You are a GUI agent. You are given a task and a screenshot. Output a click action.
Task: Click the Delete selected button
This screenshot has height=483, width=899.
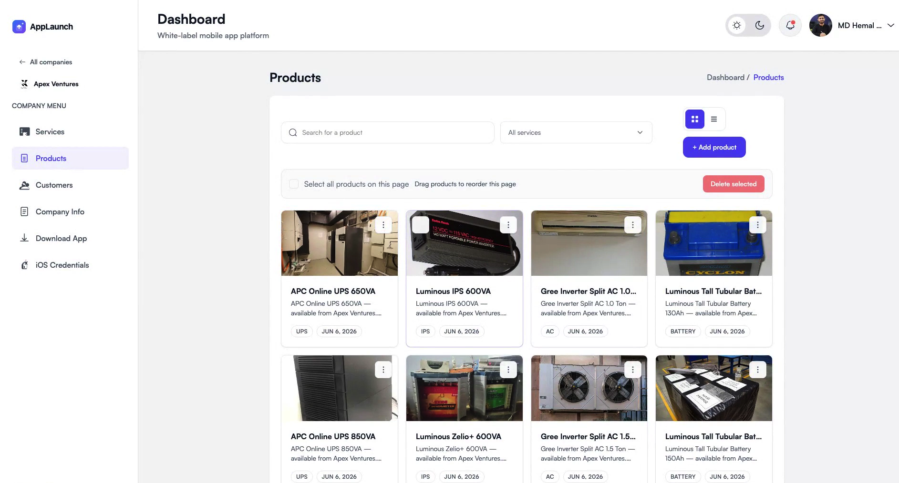(x=734, y=184)
